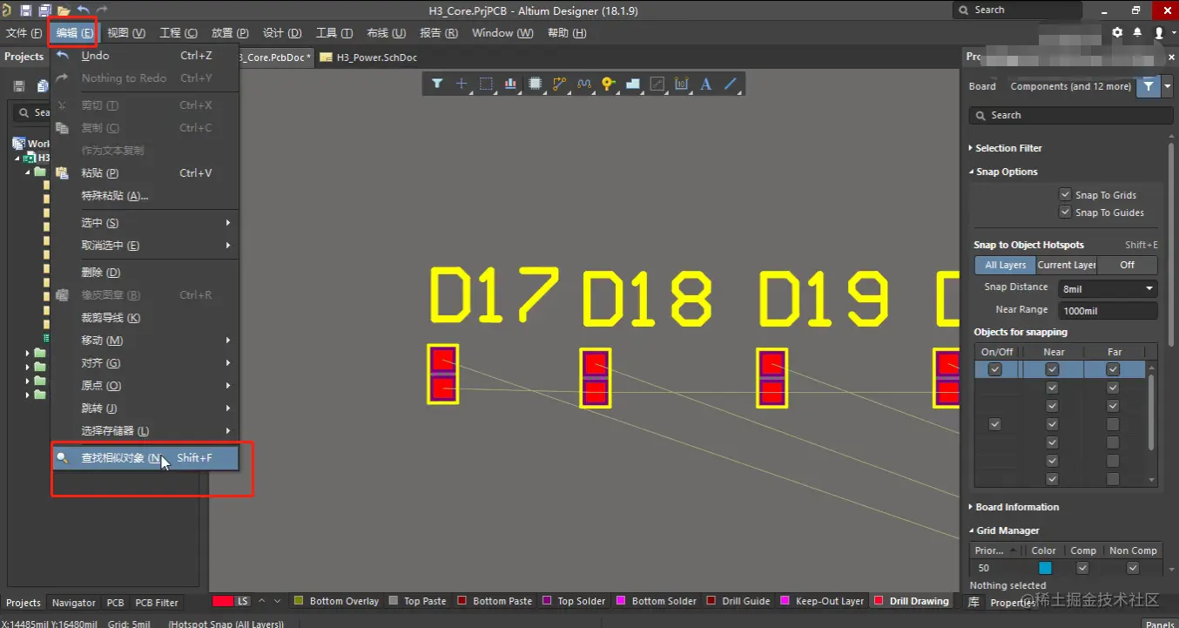Click the filter funnel button in Properties panel
Viewport: 1179px width, 628px height.
click(x=1149, y=86)
